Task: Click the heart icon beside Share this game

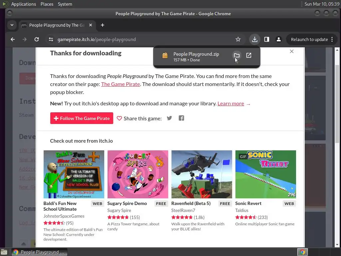Action: [119, 118]
